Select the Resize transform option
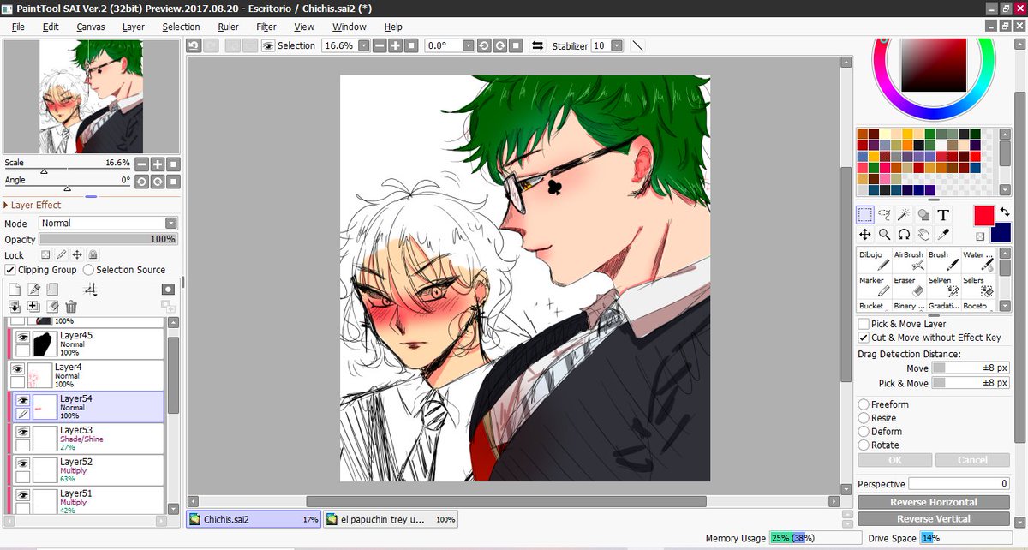This screenshot has width=1028, height=550. (x=864, y=418)
